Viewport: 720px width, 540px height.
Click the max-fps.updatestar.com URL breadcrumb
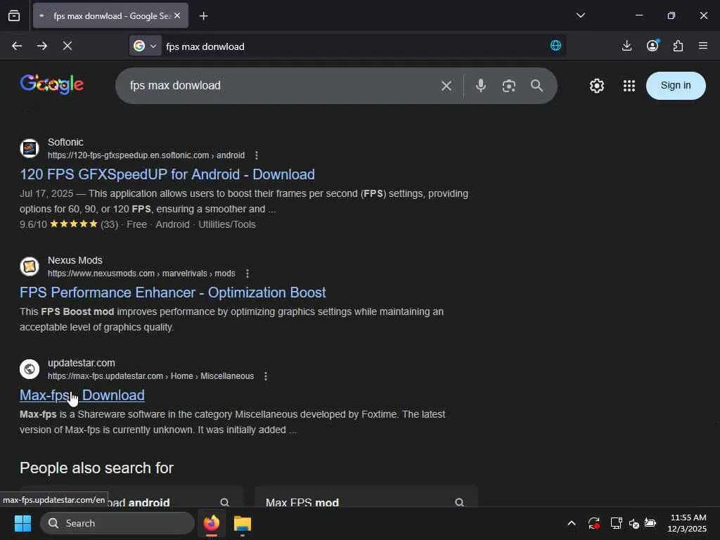pos(150,376)
